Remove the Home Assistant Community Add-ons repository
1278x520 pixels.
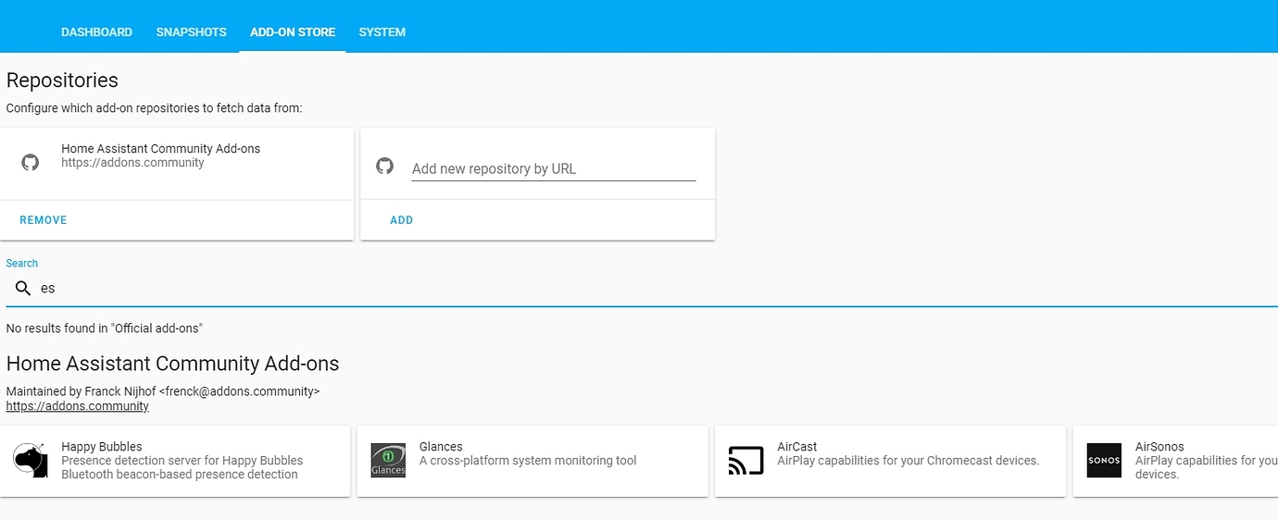tap(44, 220)
